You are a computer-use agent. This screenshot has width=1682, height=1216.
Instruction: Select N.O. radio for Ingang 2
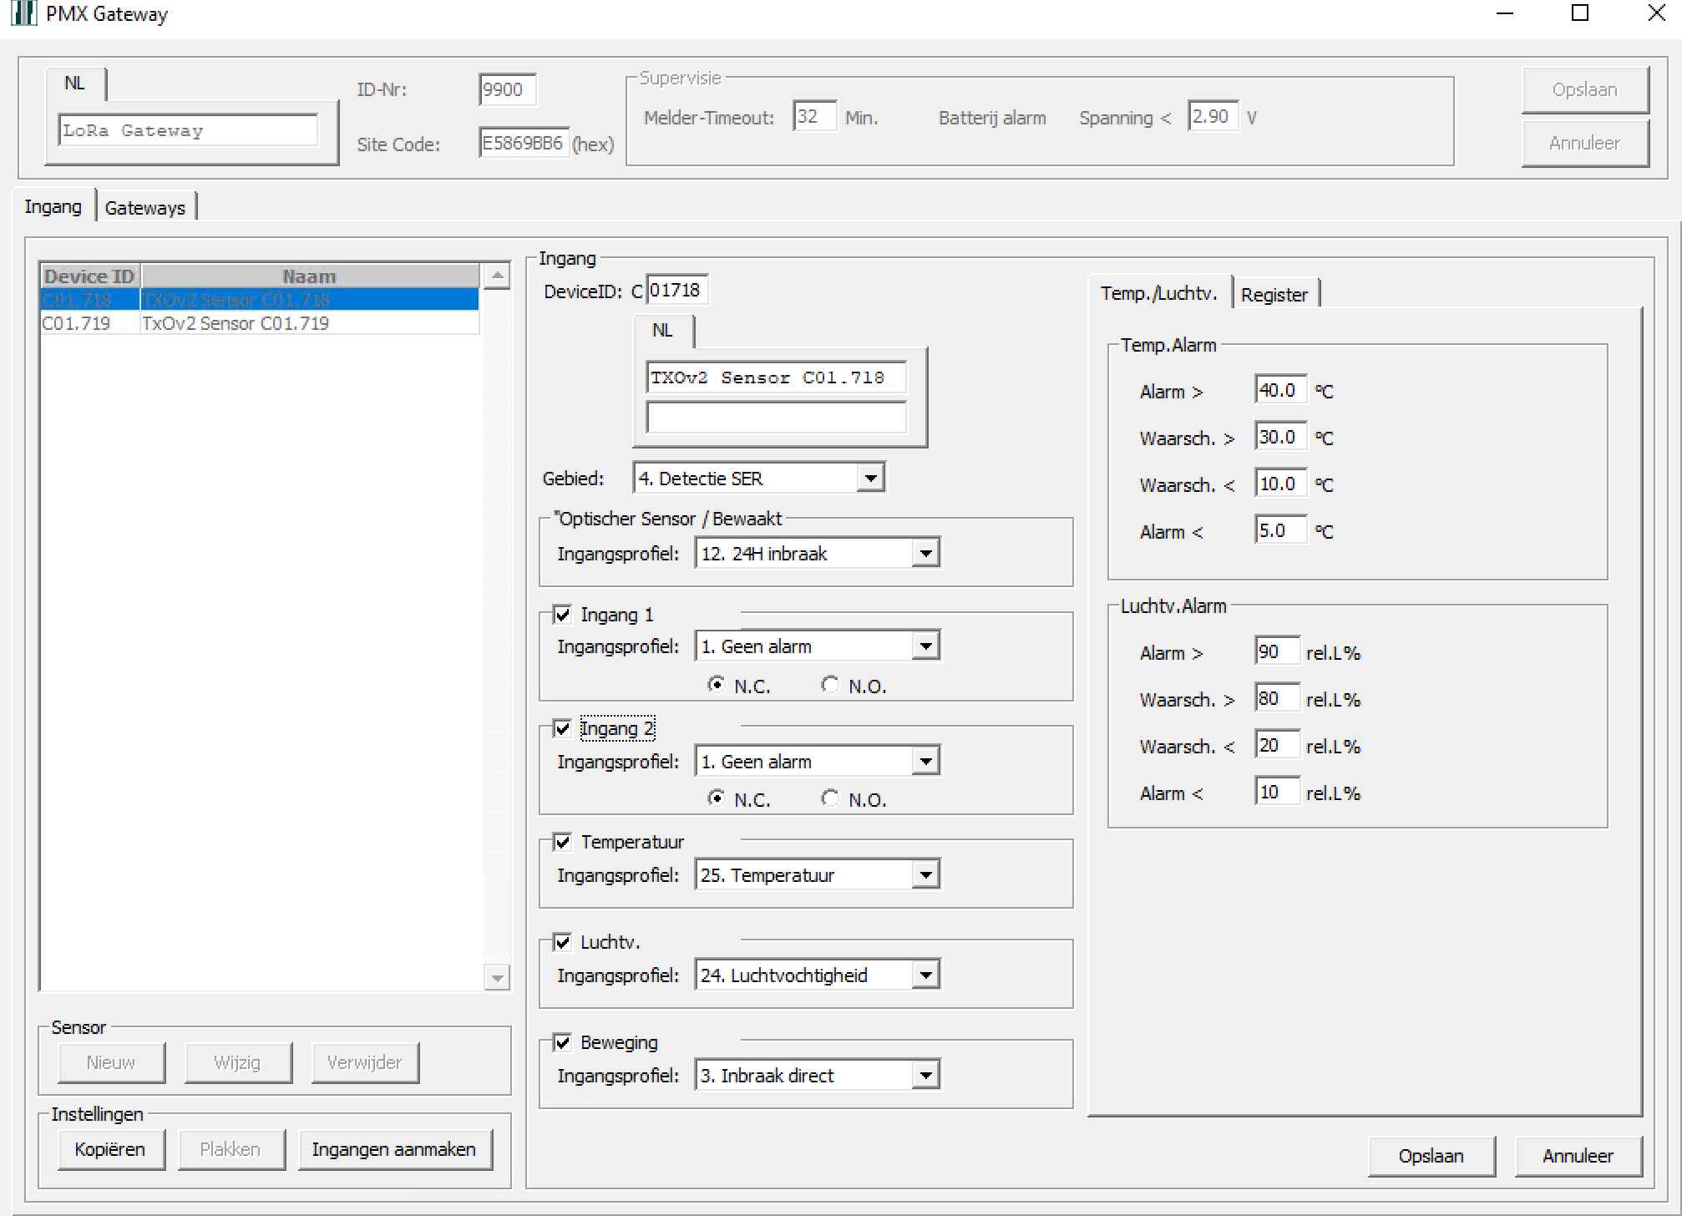click(x=830, y=798)
